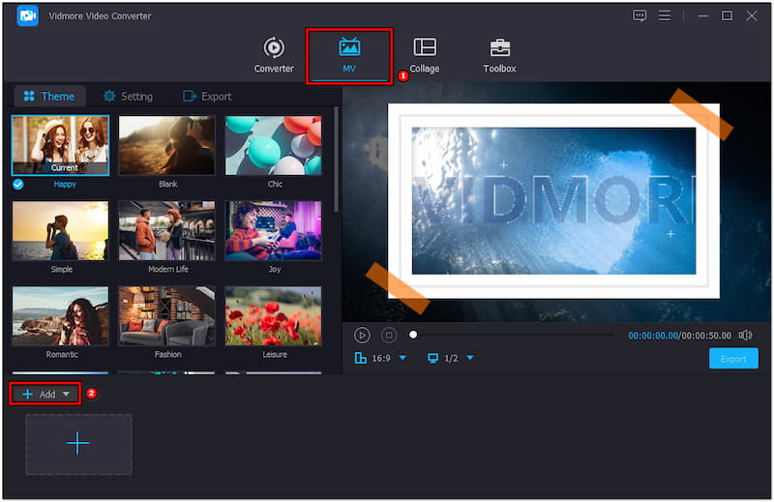Switch to the Collage module
Viewport: 774px width, 502px height.
(424, 48)
